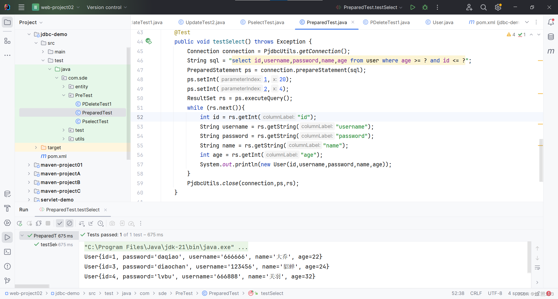Open the main hamburger menu
The image size is (558, 299).
[x=21, y=7]
